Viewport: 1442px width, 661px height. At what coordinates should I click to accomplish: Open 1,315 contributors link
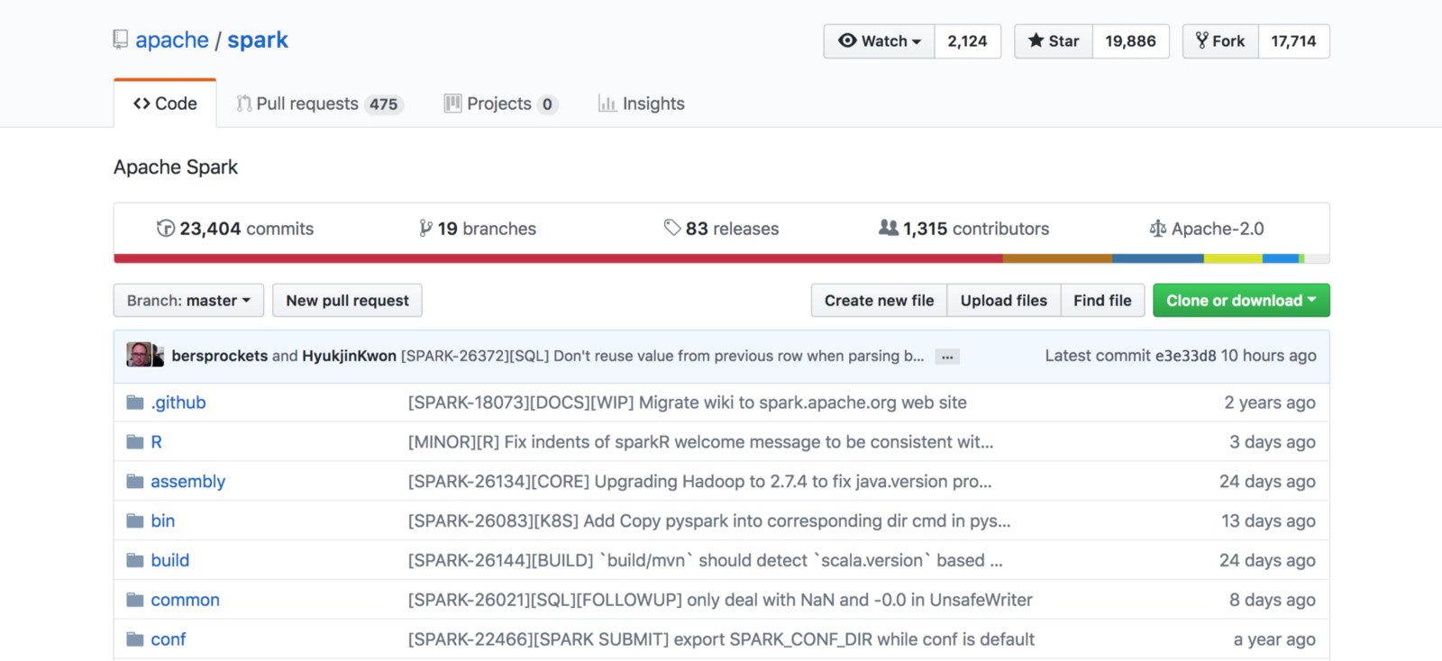coord(964,229)
